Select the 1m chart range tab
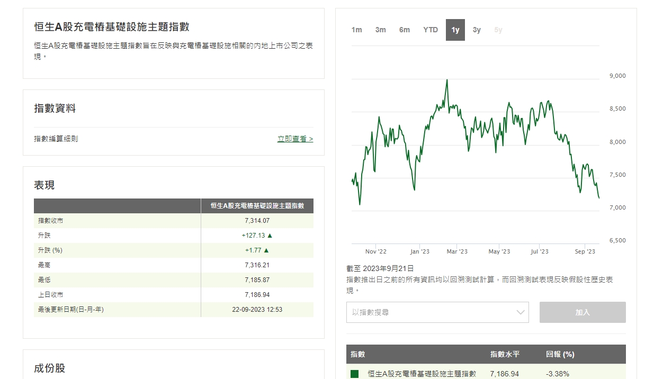The image size is (663, 379). 356,30
